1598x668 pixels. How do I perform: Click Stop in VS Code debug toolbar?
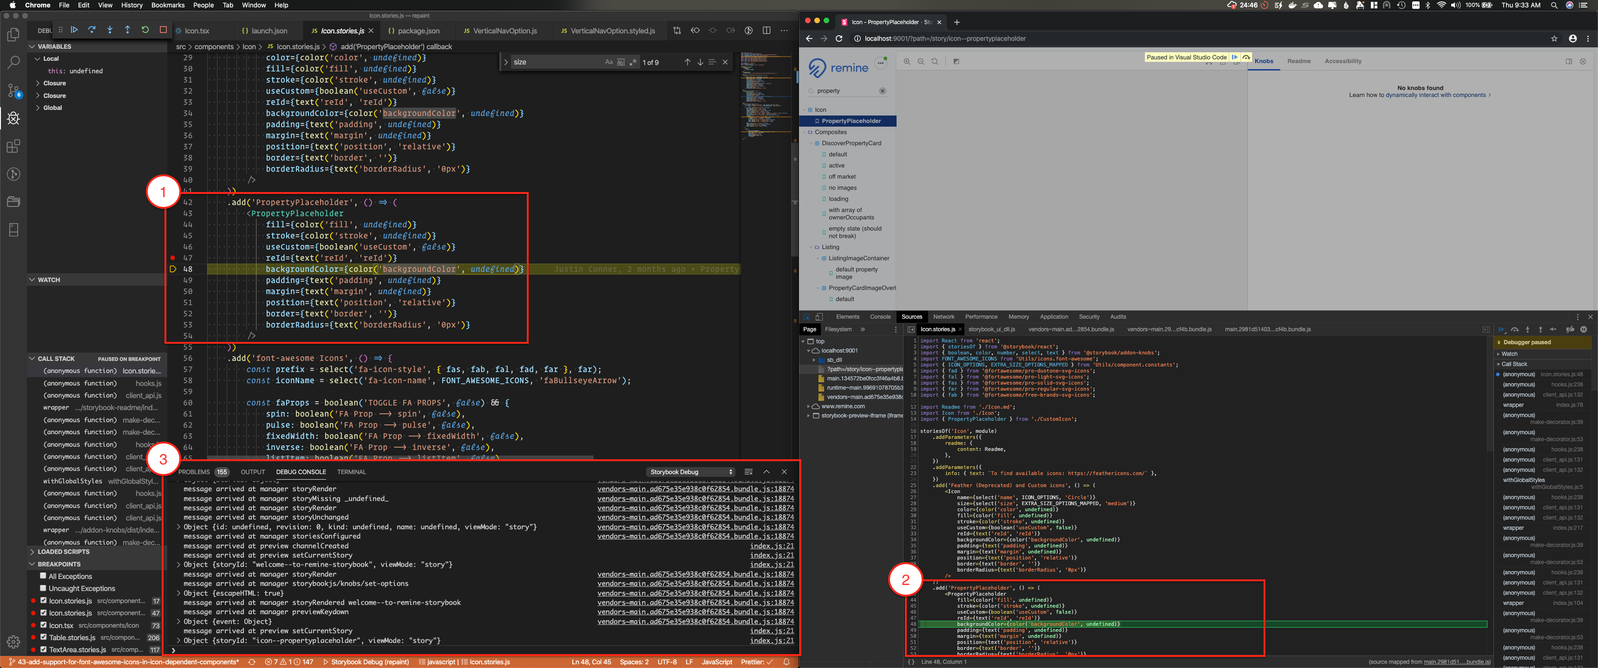(x=163, y=30)
